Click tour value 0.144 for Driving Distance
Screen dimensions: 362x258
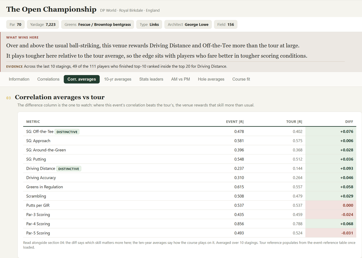[297, 168]
